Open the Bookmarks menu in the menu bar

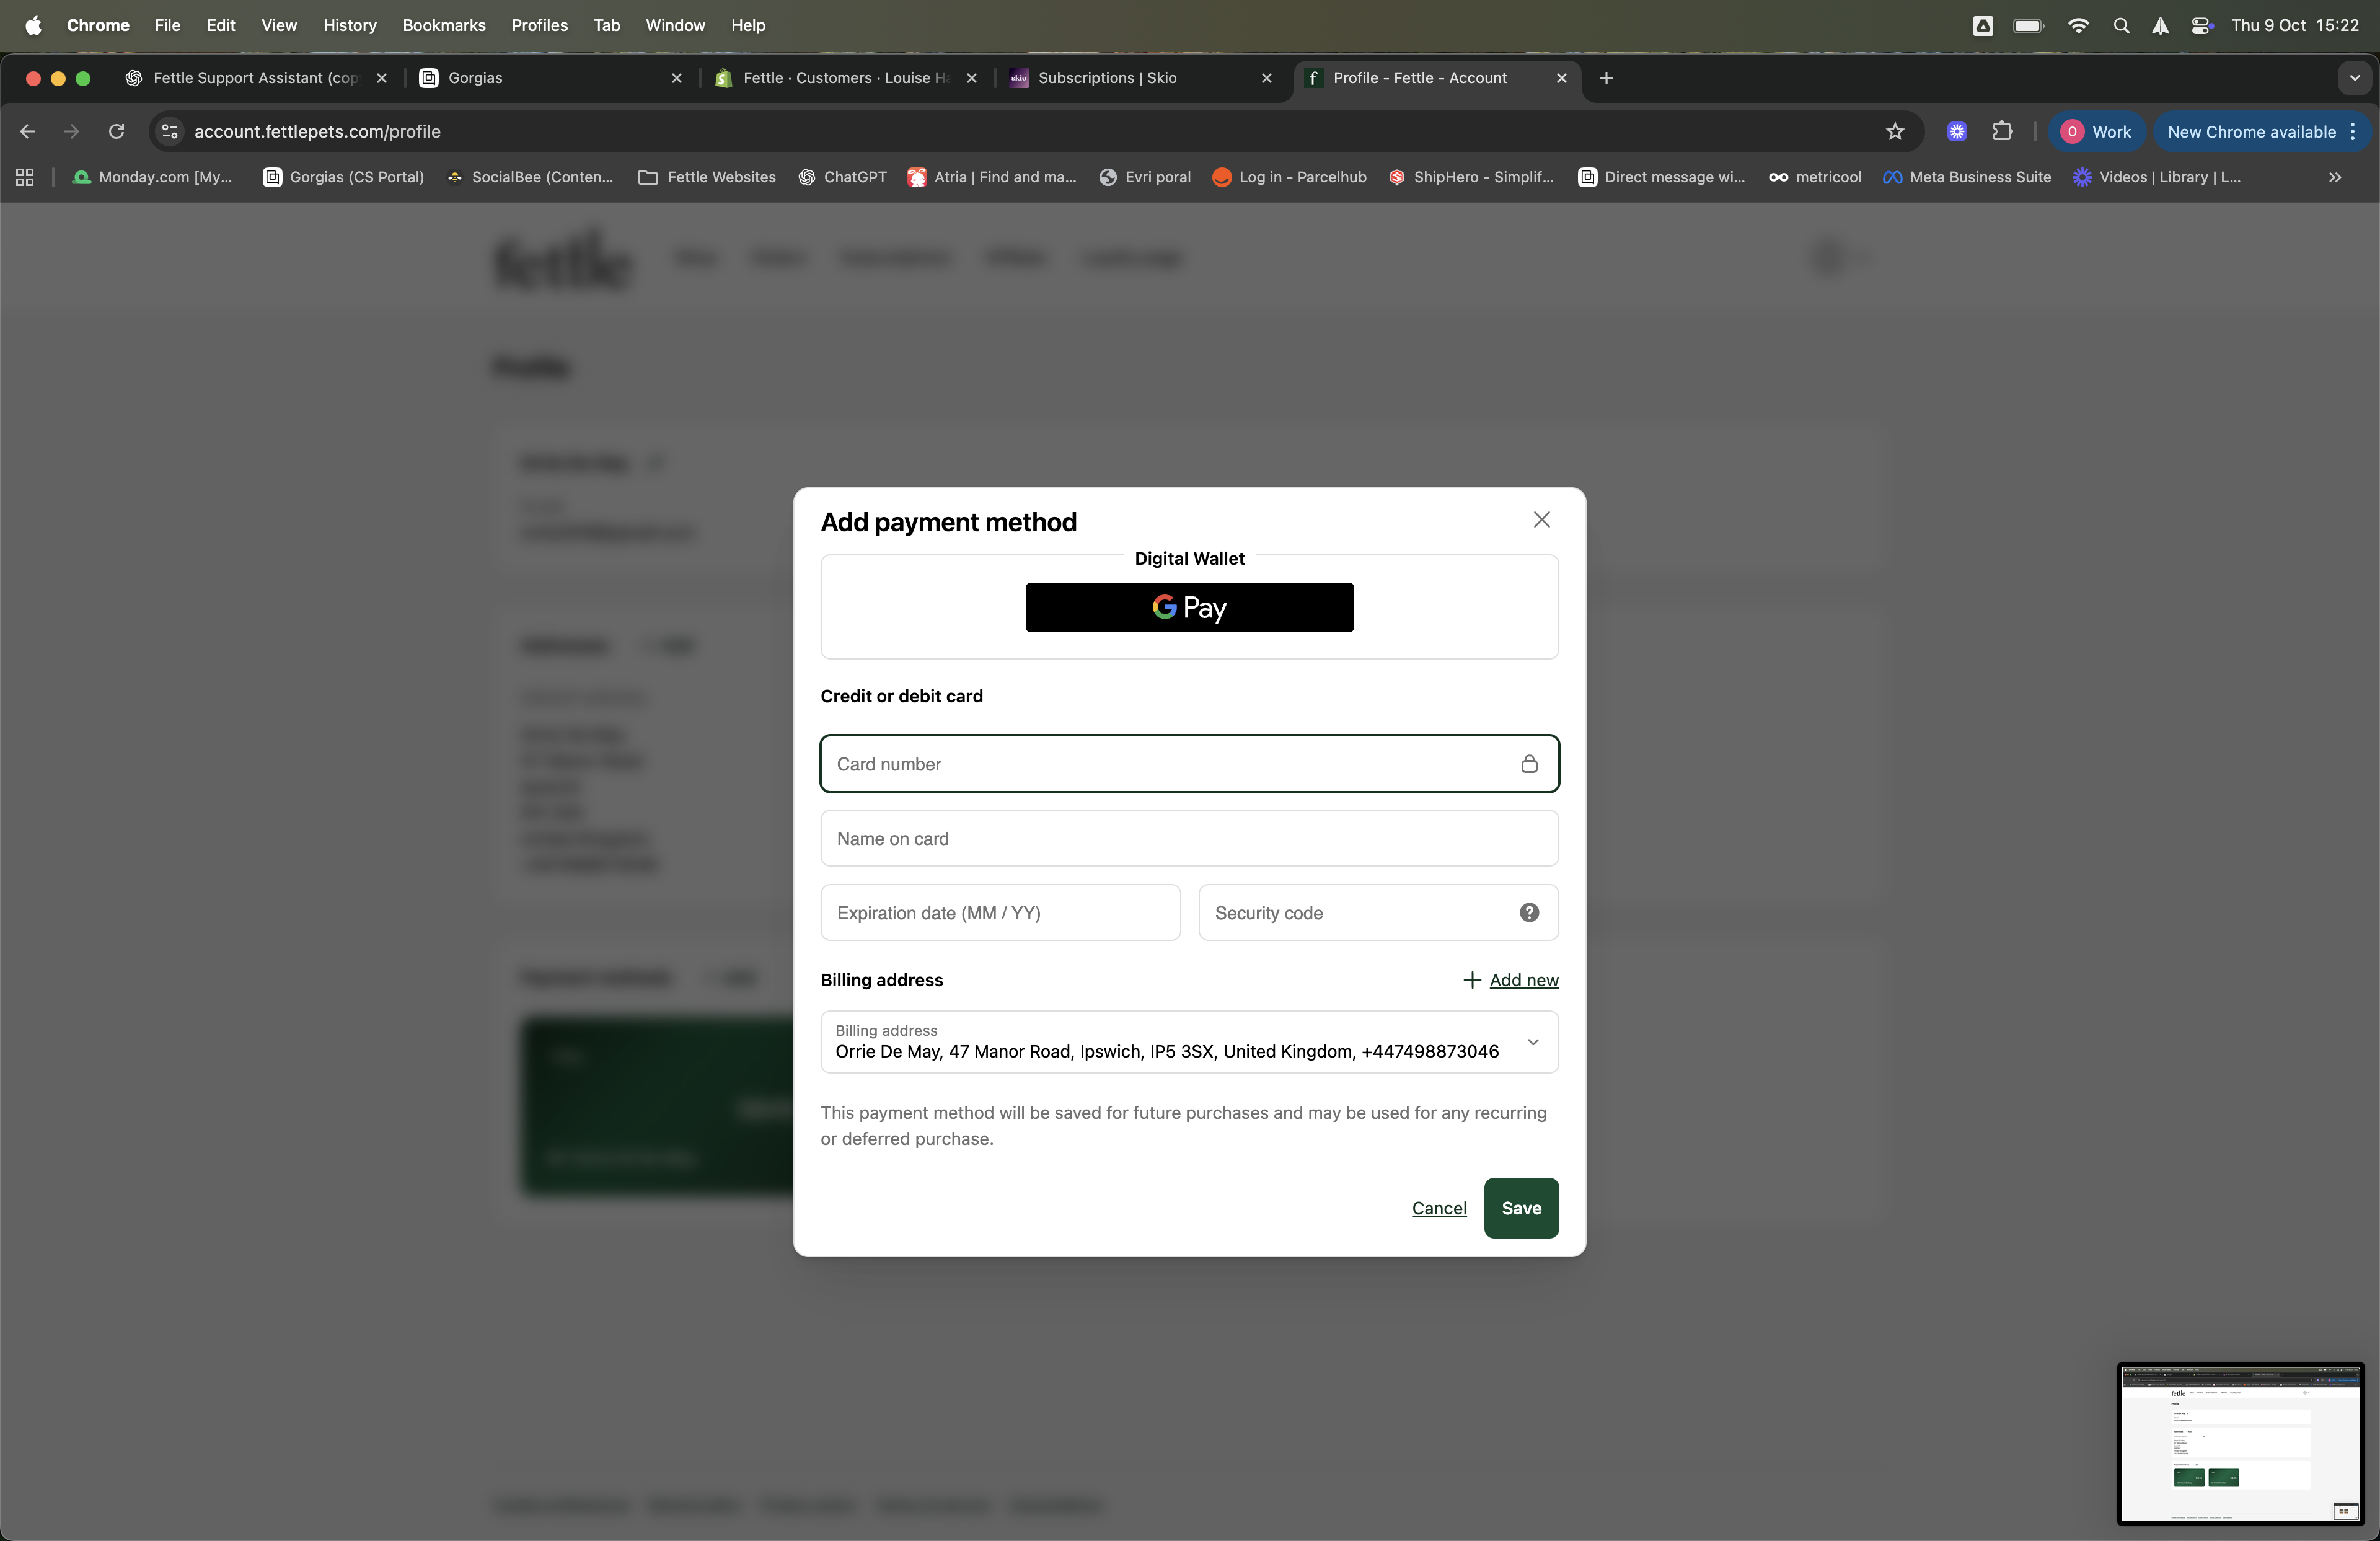click(443, 25)
